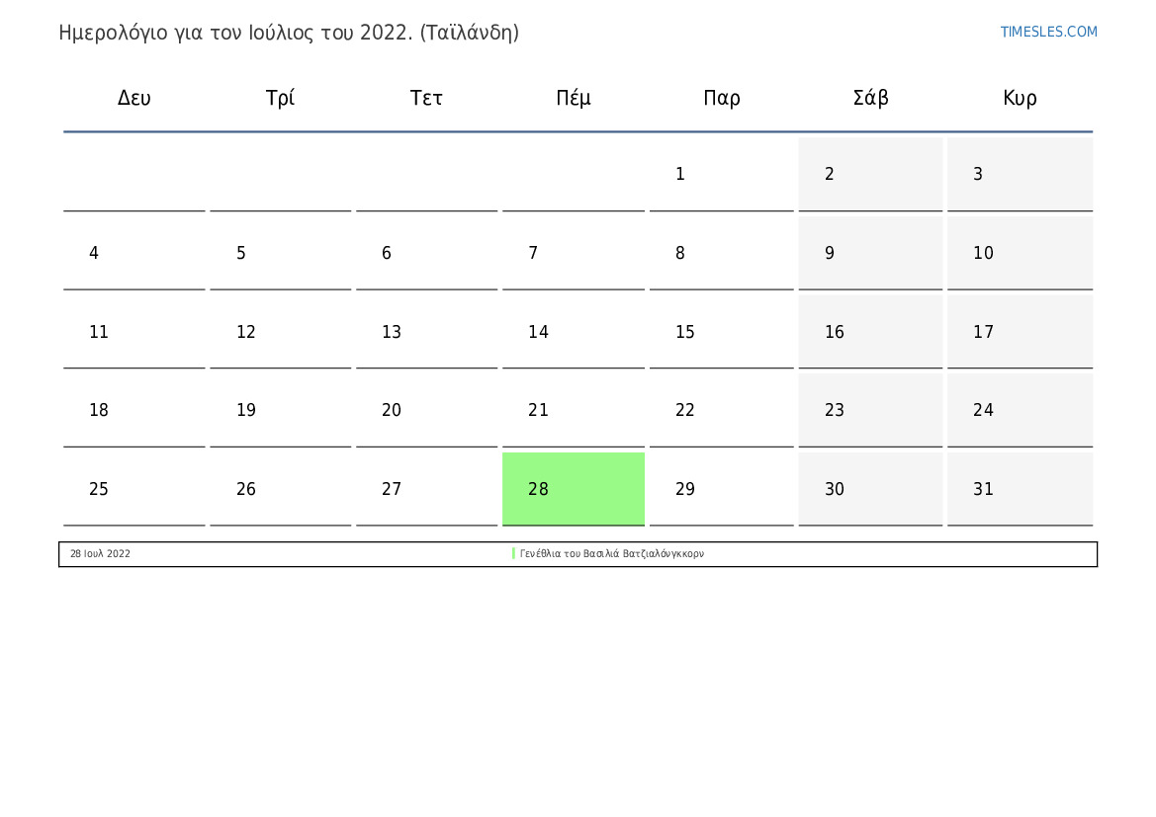Click the Σάβ (Saturday) column header
The image size is (1156, 817).
(870, 98)
